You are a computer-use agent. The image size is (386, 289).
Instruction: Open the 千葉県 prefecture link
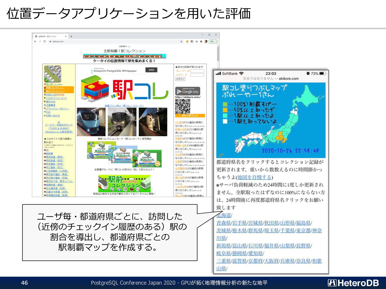(287, 230)
